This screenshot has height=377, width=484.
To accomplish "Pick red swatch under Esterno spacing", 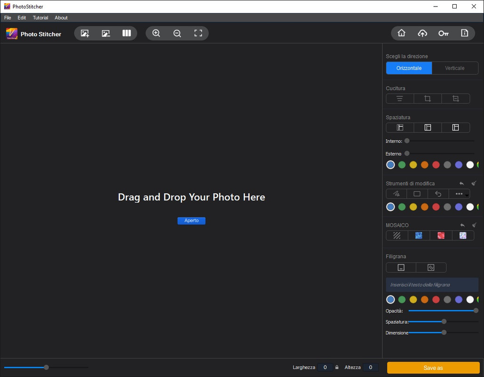I will coord(436,165).
